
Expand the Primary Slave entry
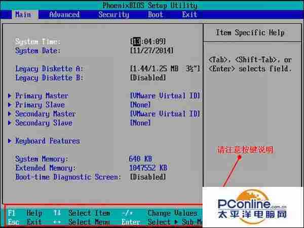40,105
